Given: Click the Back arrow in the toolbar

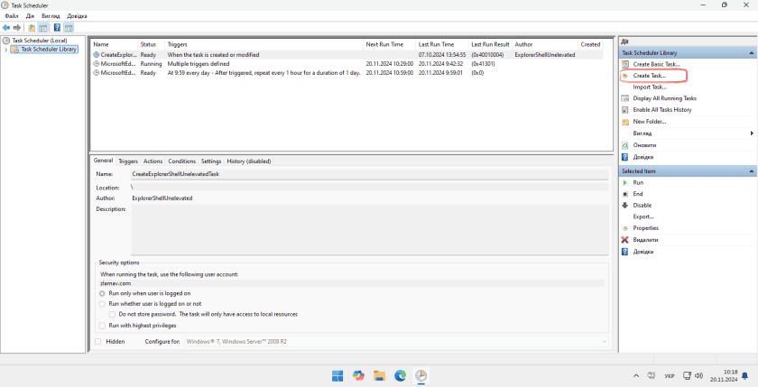Looking at the screenshot, I should point(5,28).
